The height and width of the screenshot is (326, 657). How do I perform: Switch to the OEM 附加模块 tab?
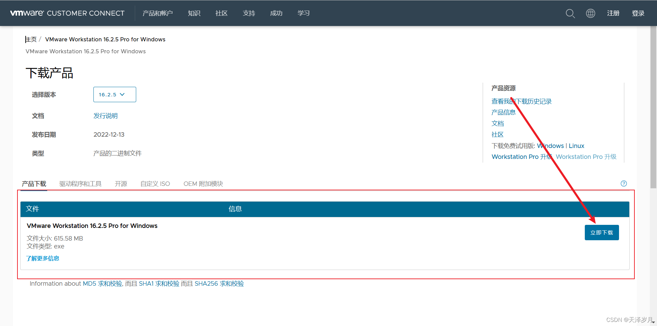pyautogui.click(x=203, y=184)
